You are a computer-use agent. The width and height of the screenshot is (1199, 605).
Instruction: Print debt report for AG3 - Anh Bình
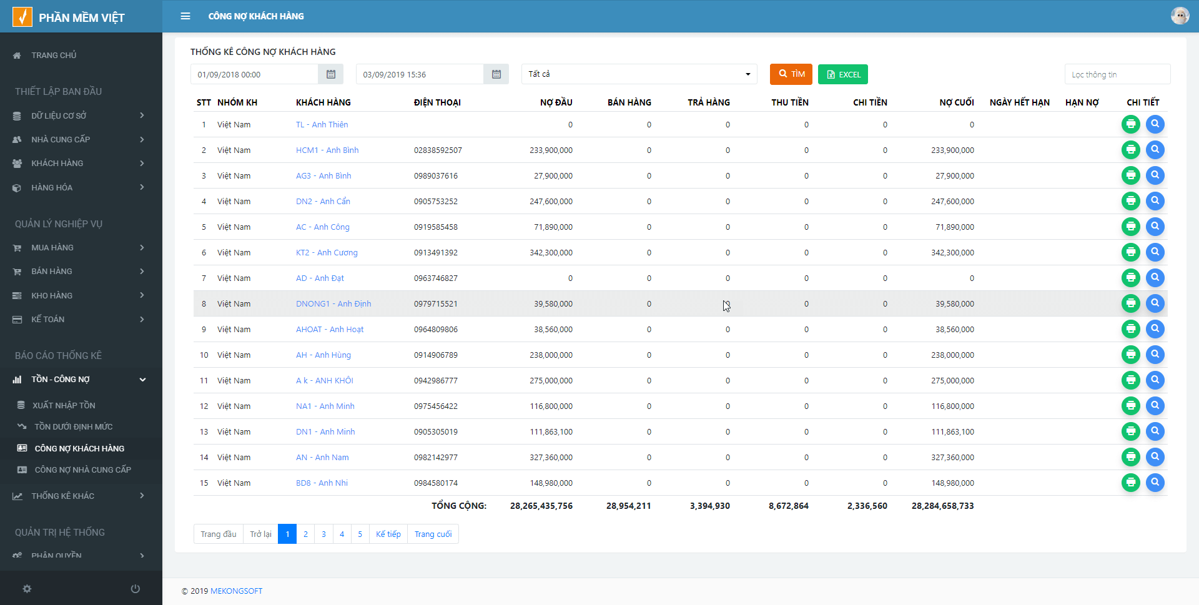click(x=1131, y=175)
